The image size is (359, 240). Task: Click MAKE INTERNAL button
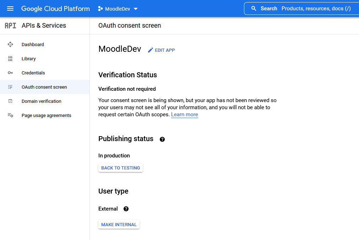[119, 224]
